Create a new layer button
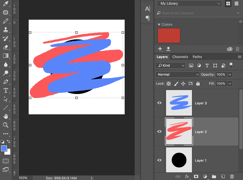Screen dimensions: 243x180 tap(223, 176)
